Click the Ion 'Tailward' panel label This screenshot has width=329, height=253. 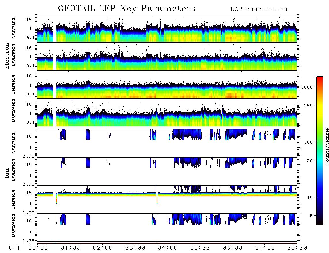tap(13, 200)
